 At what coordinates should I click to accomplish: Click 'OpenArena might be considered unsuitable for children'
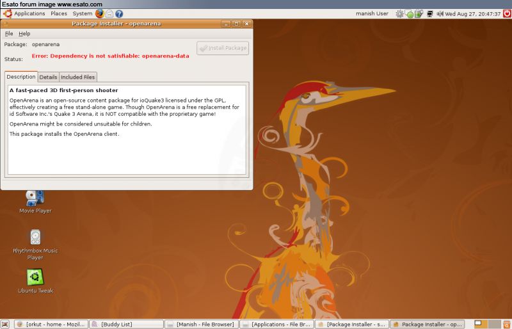(x=81, y=124)
